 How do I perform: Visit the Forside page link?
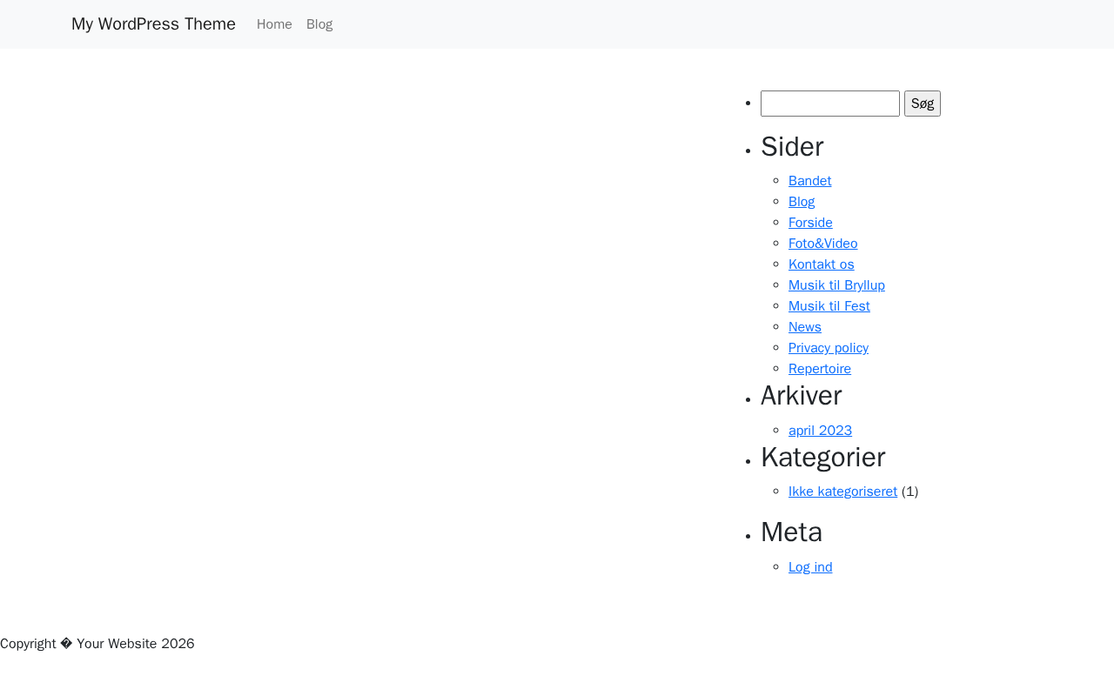point(810,223)
